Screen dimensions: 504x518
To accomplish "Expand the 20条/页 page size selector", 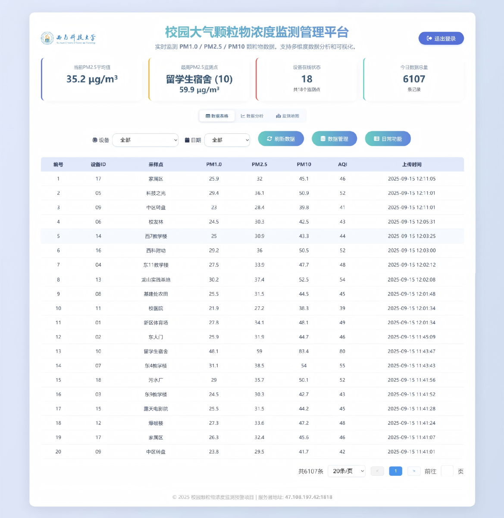I will coord(347,471).
